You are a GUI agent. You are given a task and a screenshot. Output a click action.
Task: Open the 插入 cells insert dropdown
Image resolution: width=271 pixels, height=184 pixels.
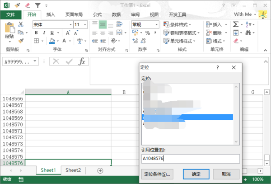coord(226,24)
